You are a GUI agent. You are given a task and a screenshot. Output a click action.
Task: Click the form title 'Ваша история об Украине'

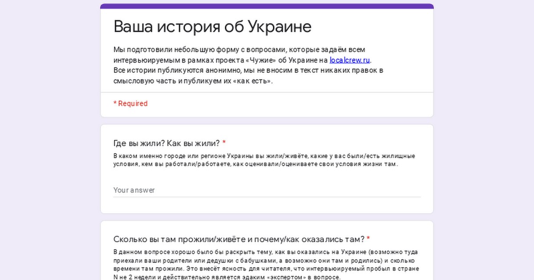coord(212,27)
